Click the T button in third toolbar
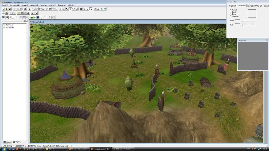This screenshot has width=269, height=151. [x=50, y=17]
